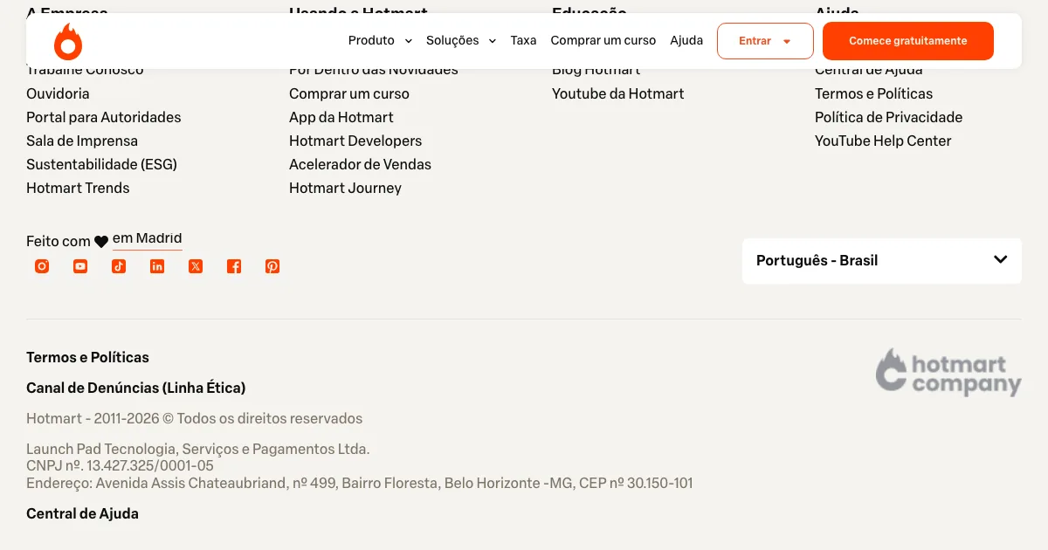Viewport: 1048px width, 550px height.
Task: Open Hotmart's YouTube social icon
Action: (80, 266)
